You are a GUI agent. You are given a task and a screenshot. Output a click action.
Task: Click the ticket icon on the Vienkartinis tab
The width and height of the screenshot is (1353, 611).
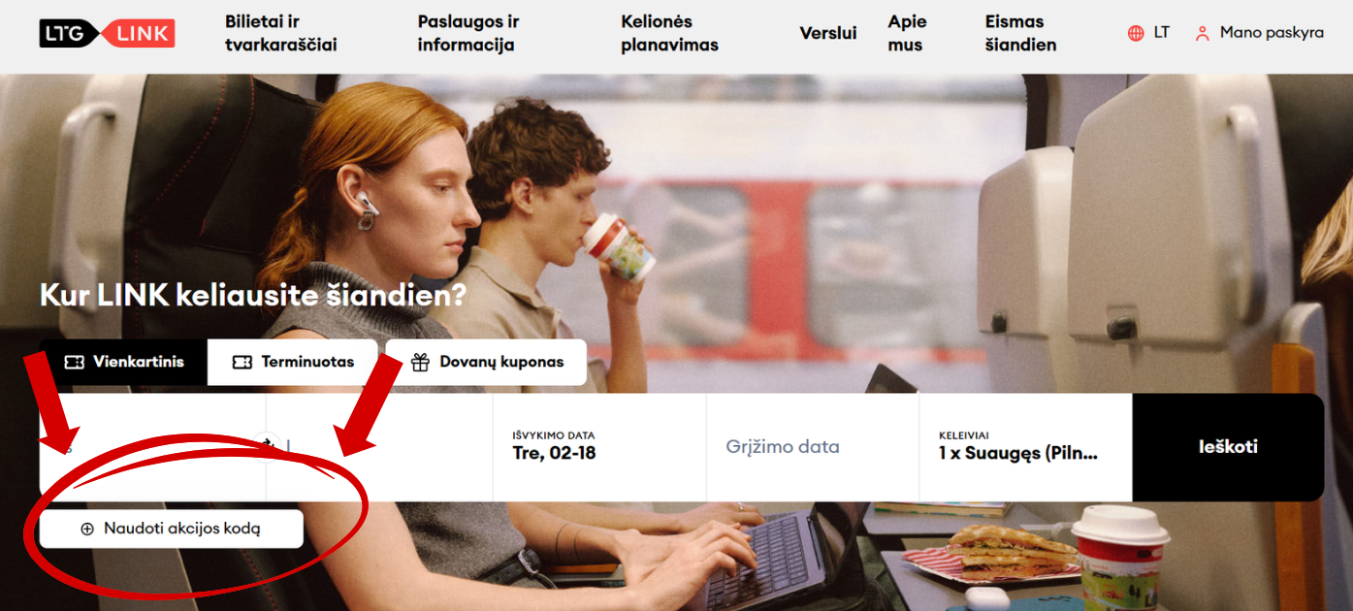74,362
